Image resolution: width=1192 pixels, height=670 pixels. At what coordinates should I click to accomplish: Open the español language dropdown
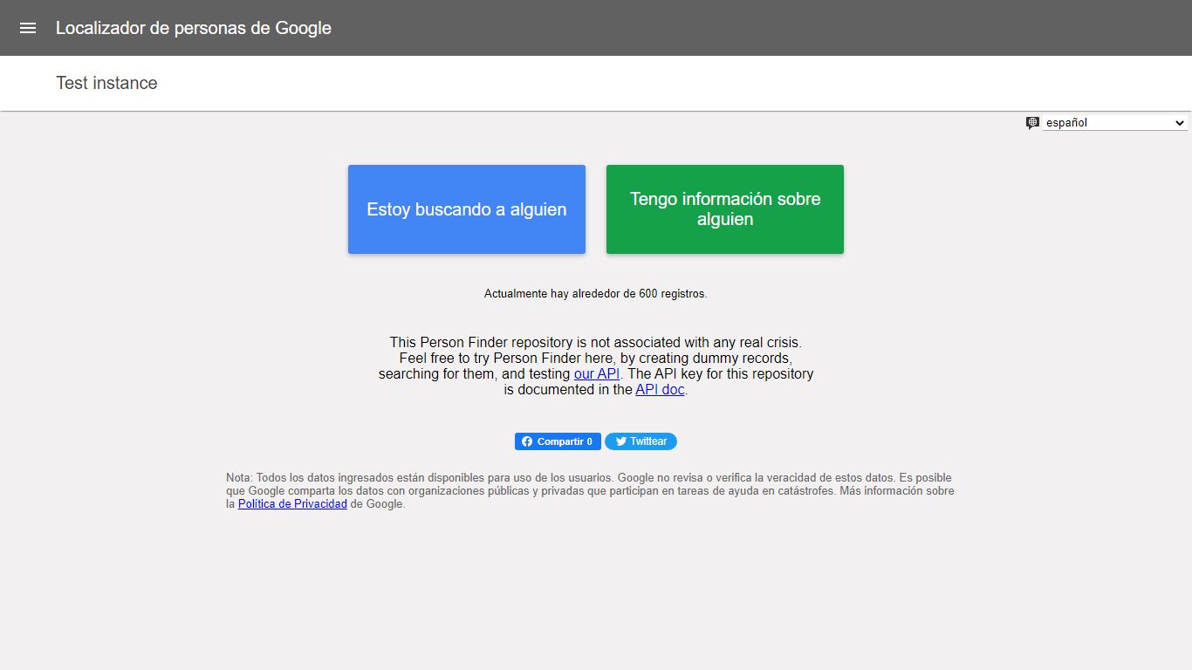tap(1115, 123)
